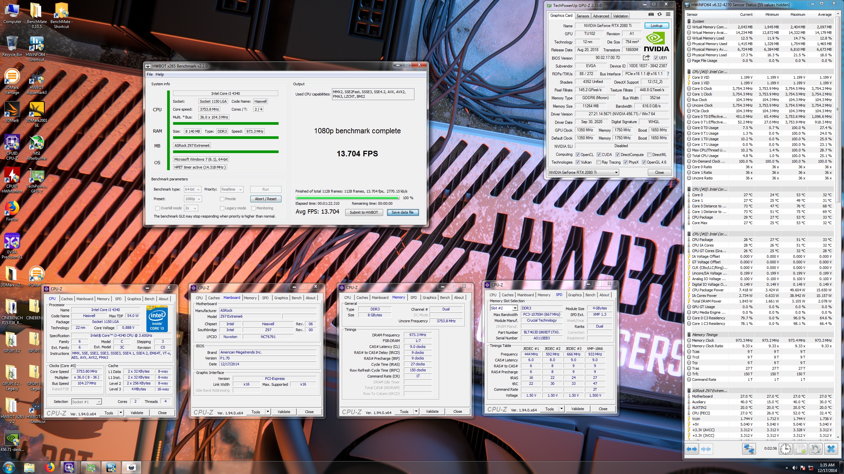
Task: Click Validate in the CPU-Z SPD window
Action: pyautogui.click(x=578, y=409)
